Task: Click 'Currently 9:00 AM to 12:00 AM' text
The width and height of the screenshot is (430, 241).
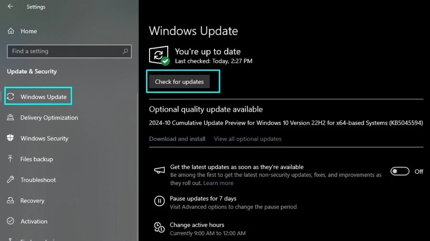Action: pyautogui.click(x=208, y=233)
